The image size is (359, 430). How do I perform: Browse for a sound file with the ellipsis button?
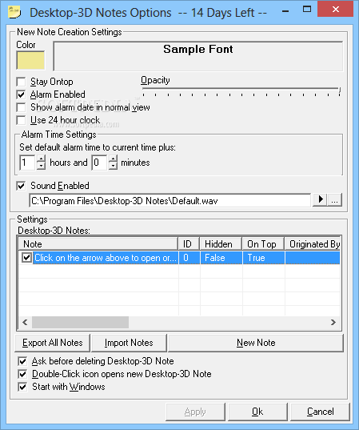click(x=335, y=199)
